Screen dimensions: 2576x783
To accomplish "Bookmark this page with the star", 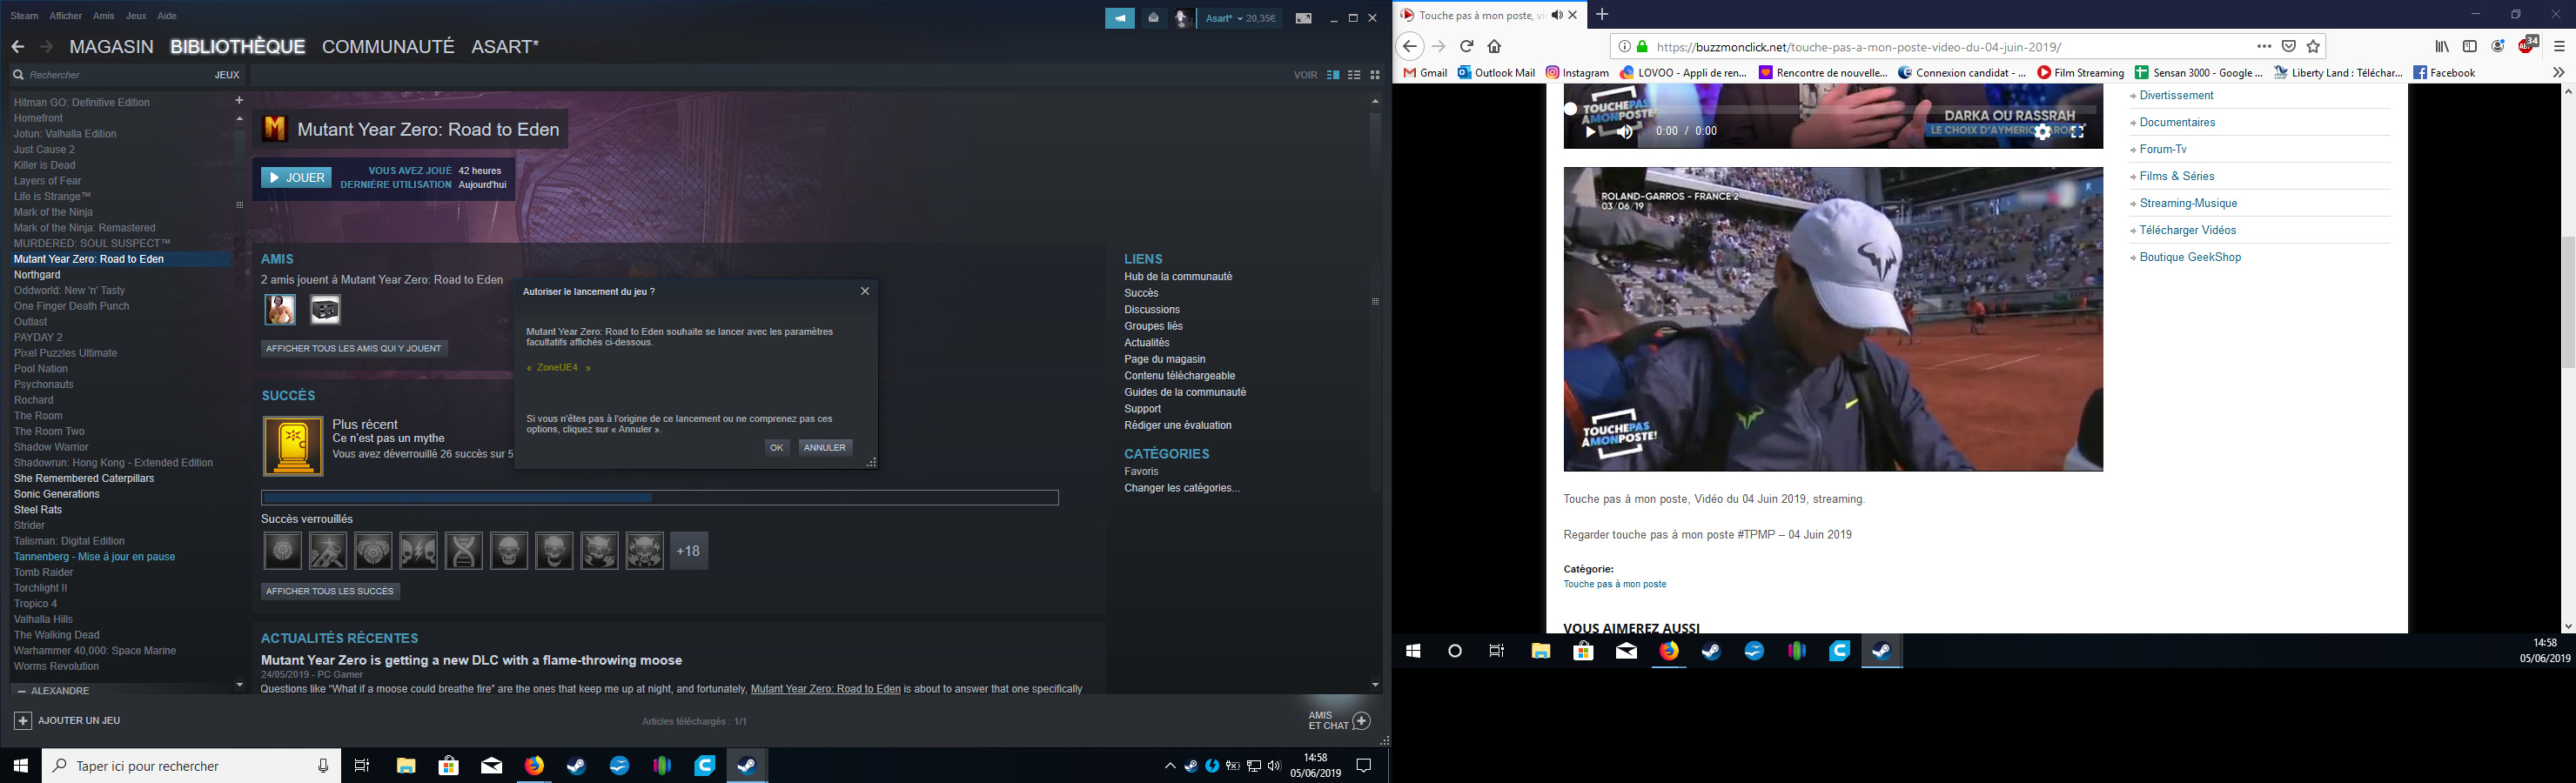I will [x=2313, y=46].
